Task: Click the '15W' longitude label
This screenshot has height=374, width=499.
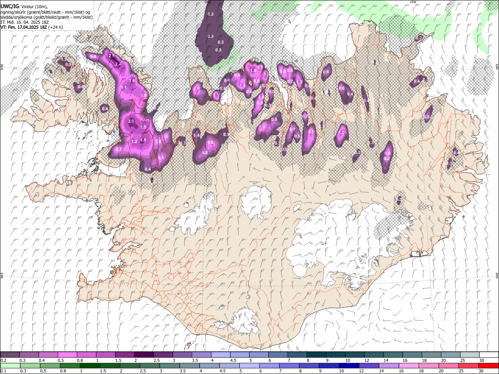Action: coord(413,2)
